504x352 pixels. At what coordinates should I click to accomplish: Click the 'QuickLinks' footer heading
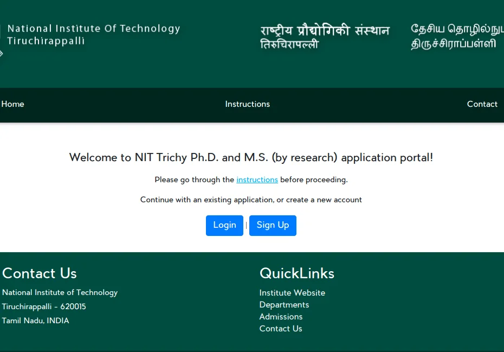pyautogui.click(x=296, y=273)
